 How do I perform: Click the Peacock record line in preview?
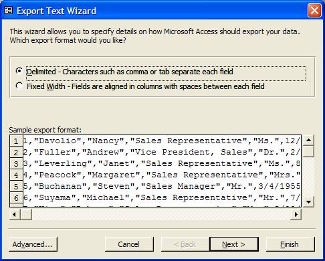pos(162,175)
